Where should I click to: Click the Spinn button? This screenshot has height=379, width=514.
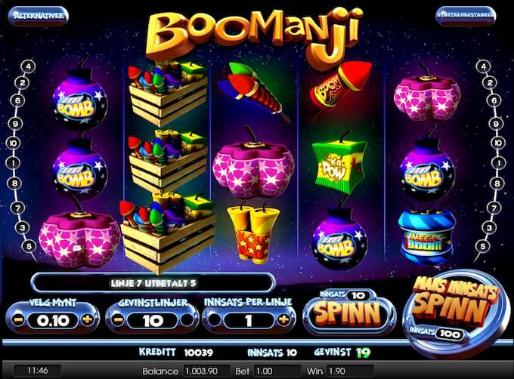pyautogui.click(x=348, y=312)
